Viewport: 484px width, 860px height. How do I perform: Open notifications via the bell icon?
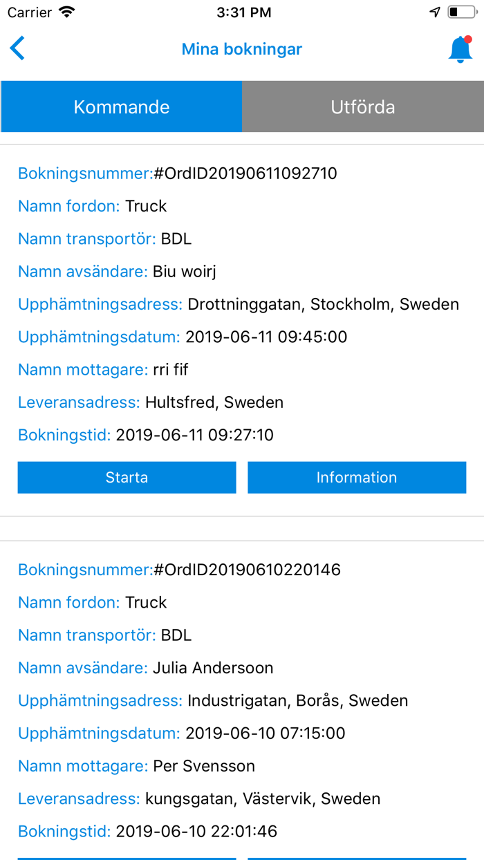pos(460,50)
